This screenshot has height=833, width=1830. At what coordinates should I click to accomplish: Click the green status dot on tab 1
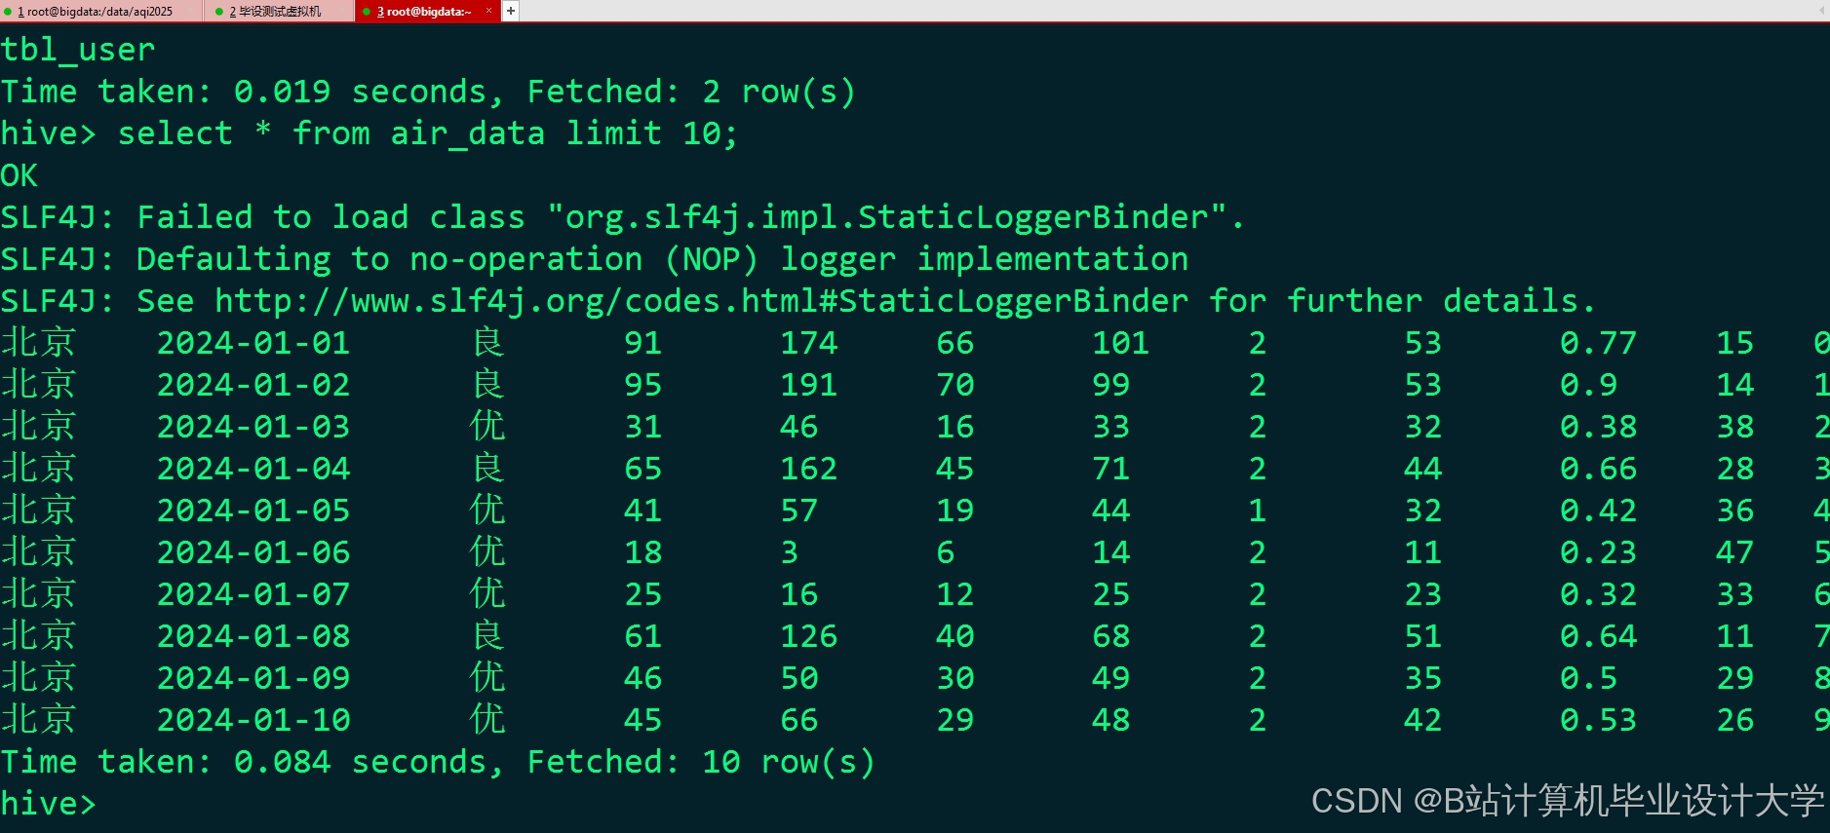(x=8, y=12)
